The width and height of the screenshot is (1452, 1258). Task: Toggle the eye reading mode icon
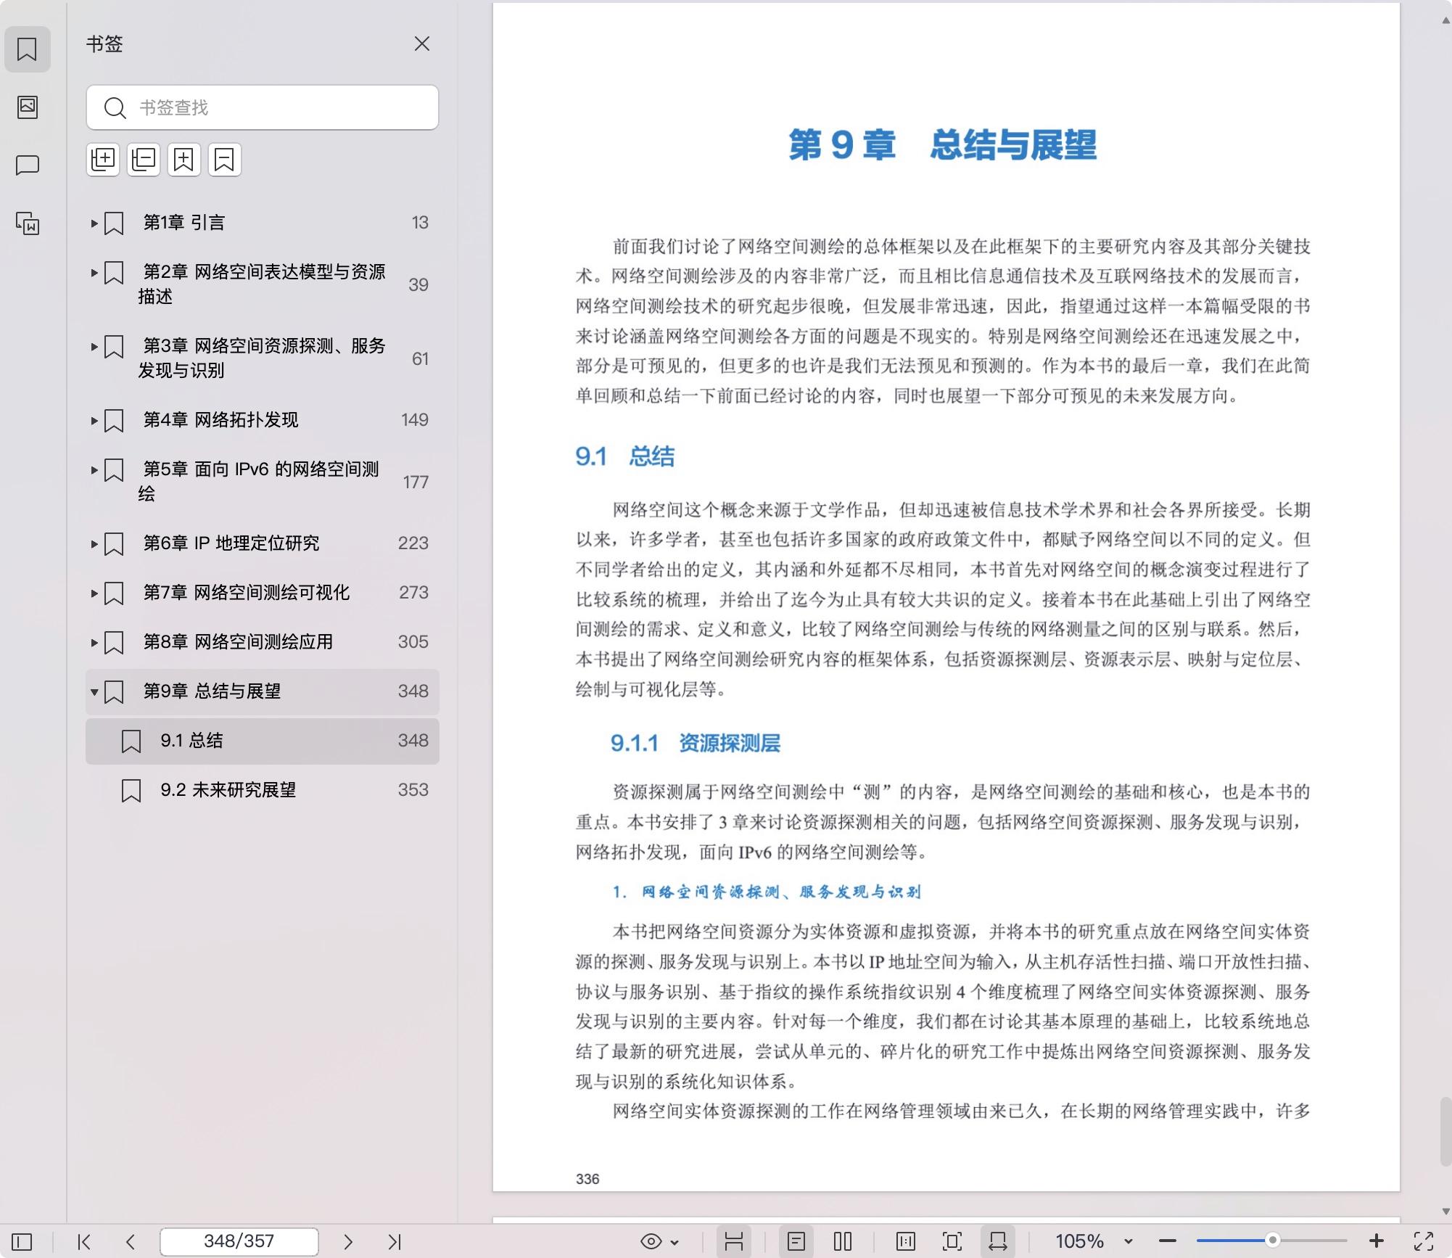click(x=651, y=1241)
